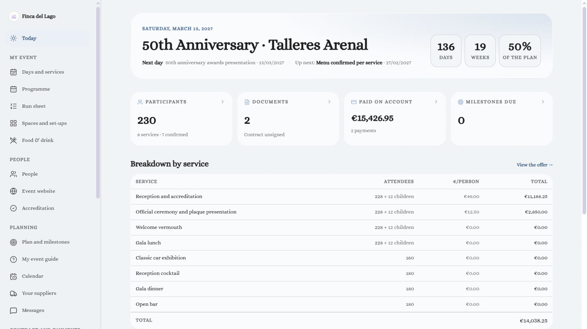
Task: Click the 19 Weeks countdown tile
Action: [x=480, y=51]
